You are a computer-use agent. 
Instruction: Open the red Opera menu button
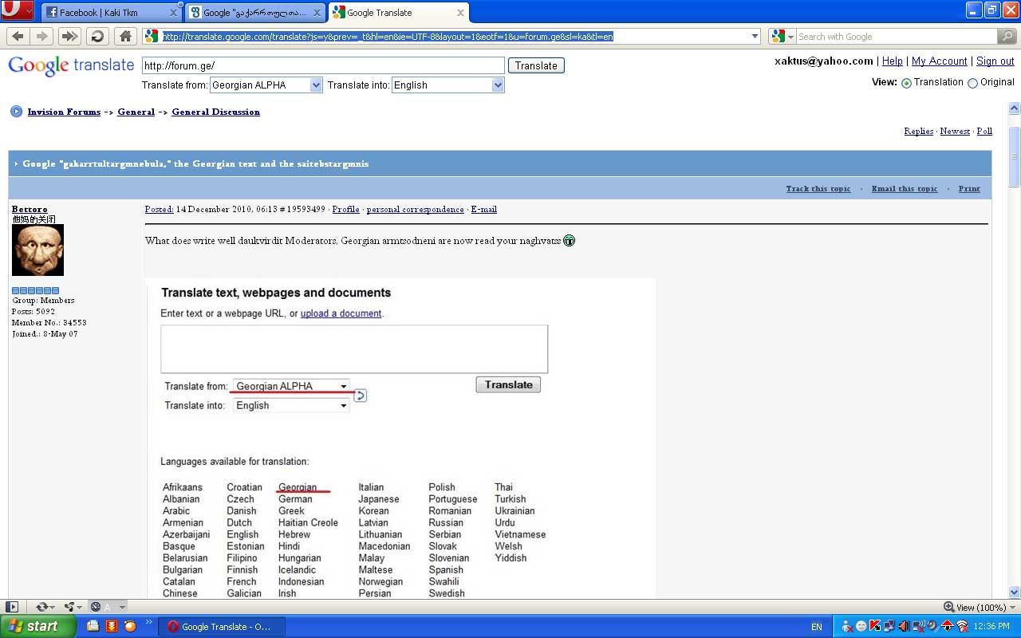(18, 11)
